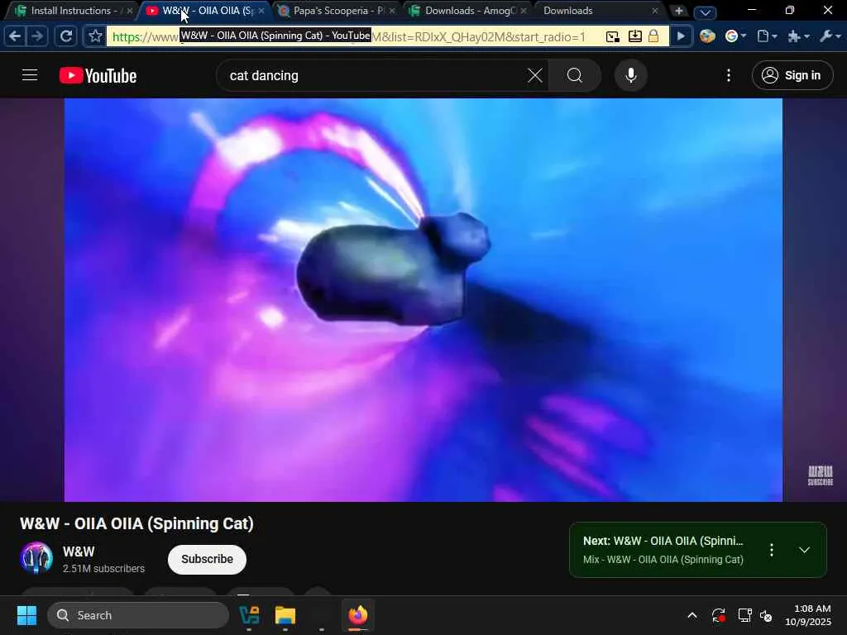The image size is (847, 635).
Task: Close the W&W YouTube tab
Action: point(261,11)
